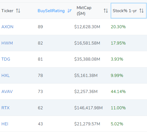
Task: Select AXON 1-yr return 20.30%
Action: click(x=118, y=27)
